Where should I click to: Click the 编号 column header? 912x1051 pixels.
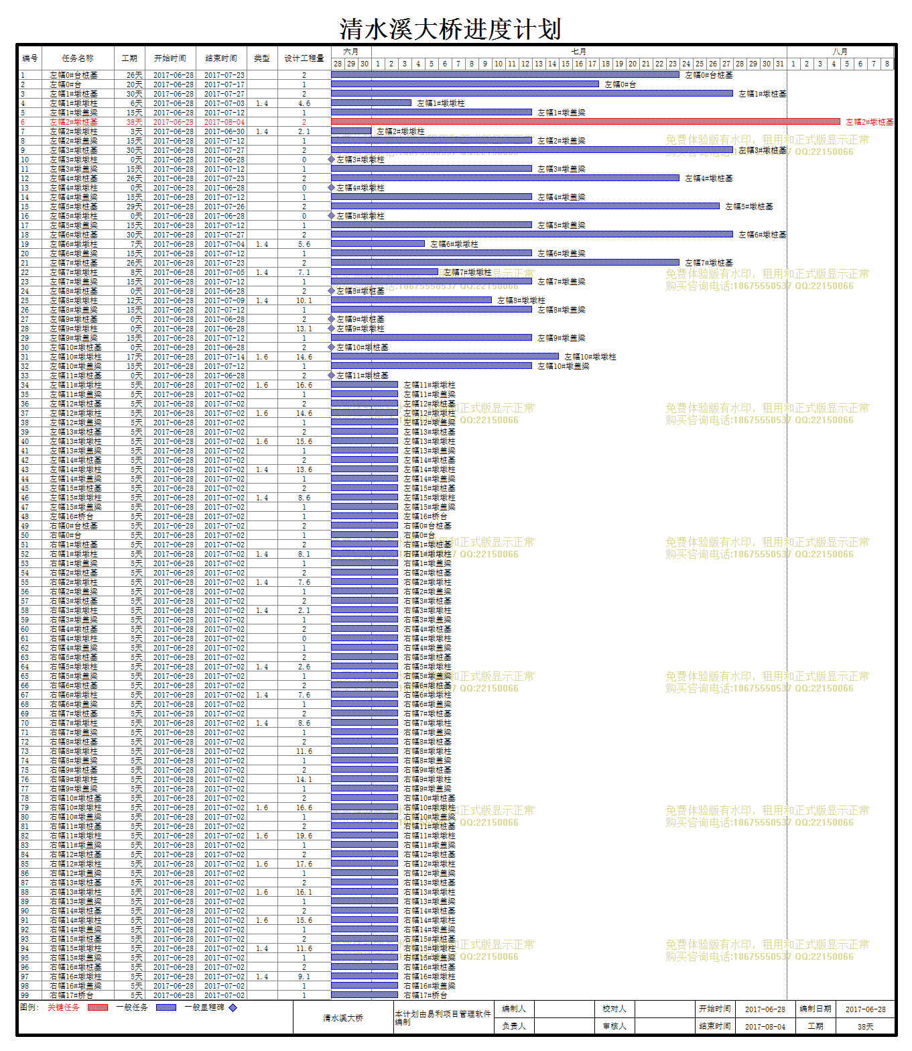pyautogui.click(x=30, y=58)
